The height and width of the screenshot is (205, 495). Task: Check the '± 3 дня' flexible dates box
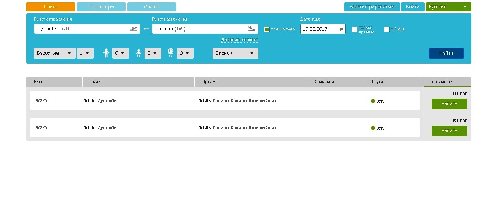[387, 29]
